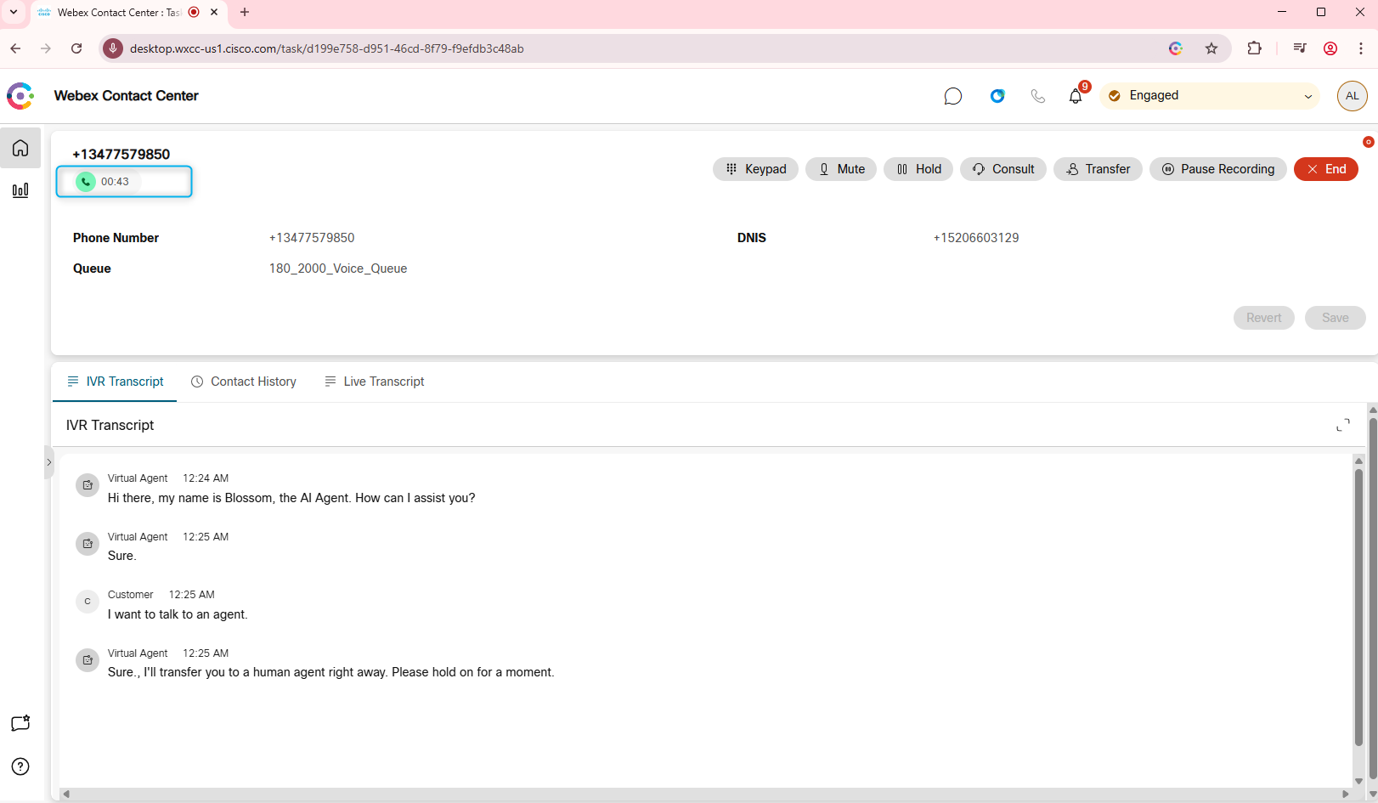The width and height of the screenshot is (1378, 803).
Task: Open the Help icon in sidebar
Action: (x=20, y=766)
